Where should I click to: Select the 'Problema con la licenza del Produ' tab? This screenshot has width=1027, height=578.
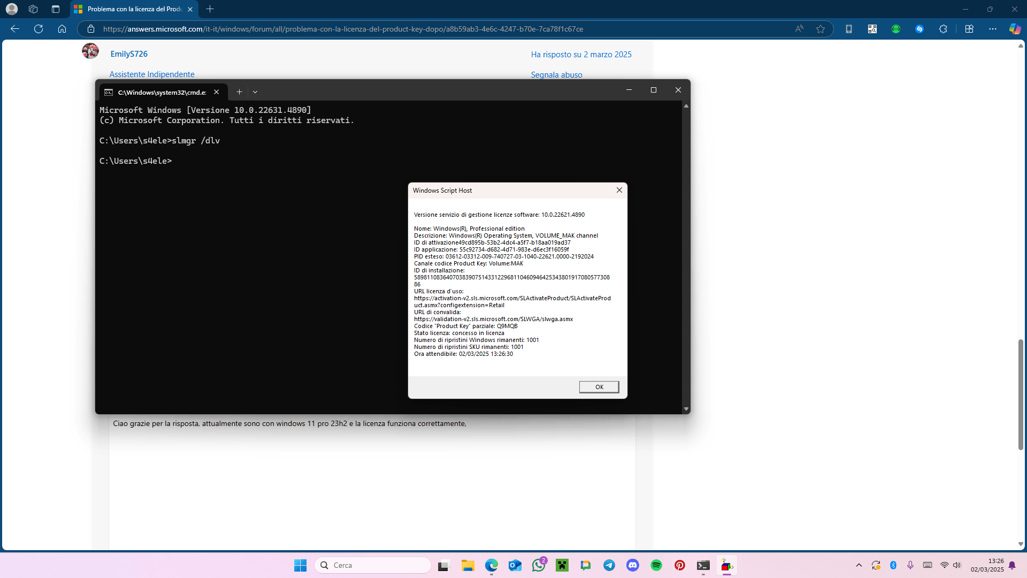(x=134, y=9)
